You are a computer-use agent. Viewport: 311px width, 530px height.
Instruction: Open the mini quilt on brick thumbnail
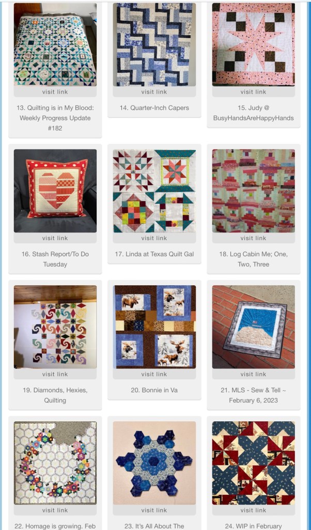(253, 327)
